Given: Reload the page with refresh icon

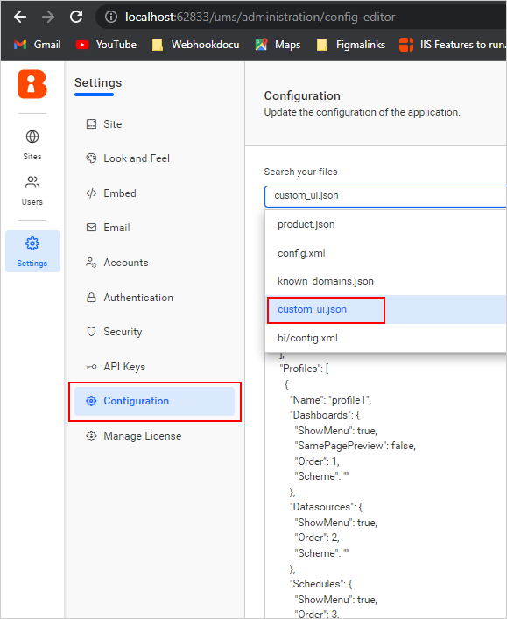Looking at the screenshot, I should point(76,17).
